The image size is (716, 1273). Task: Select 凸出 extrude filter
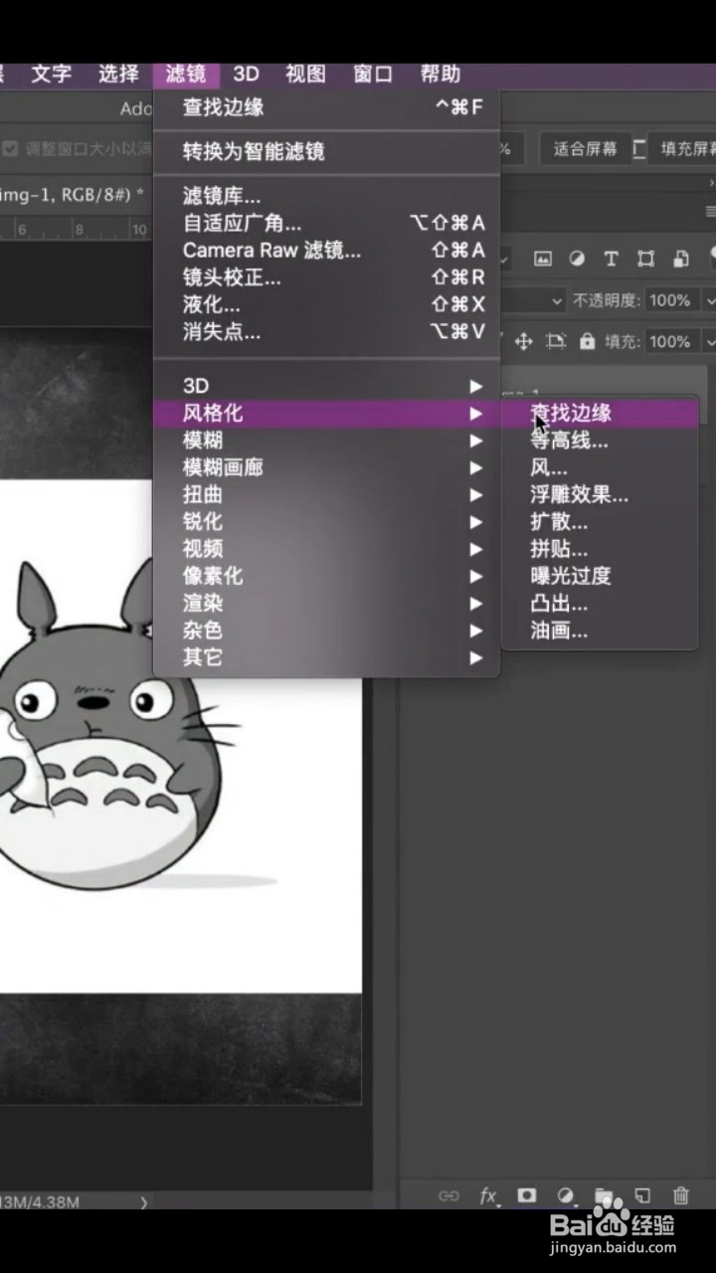click(x=600, y=603)
